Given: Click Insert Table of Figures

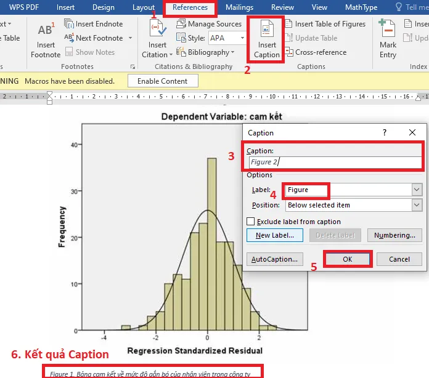Looking at the screenshot, I should click(290, 24).
